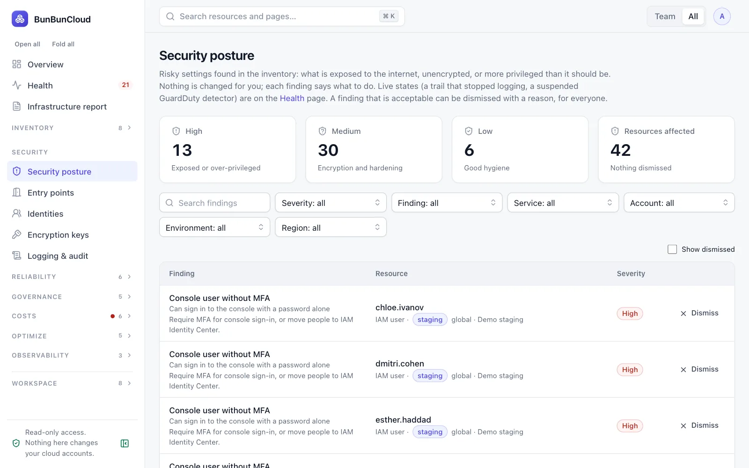Expand the INVENTORY sidebar section

(x=72, y=128)
